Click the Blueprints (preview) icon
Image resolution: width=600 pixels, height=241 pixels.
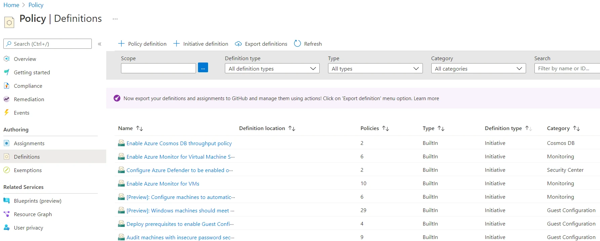6,201
